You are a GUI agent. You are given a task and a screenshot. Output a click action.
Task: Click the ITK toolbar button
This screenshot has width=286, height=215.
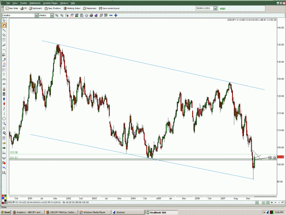coord(24,8)
